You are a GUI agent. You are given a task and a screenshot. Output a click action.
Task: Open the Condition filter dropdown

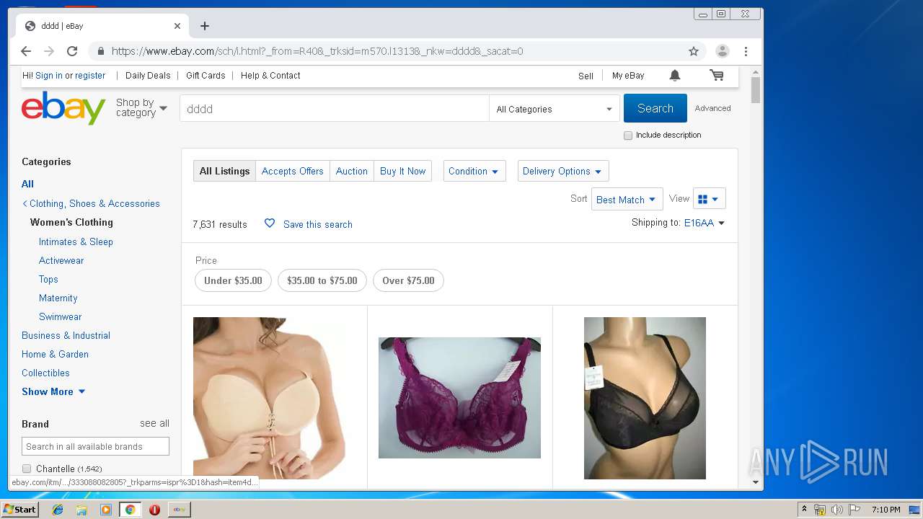pyautogui.click(x=474, y=171)
